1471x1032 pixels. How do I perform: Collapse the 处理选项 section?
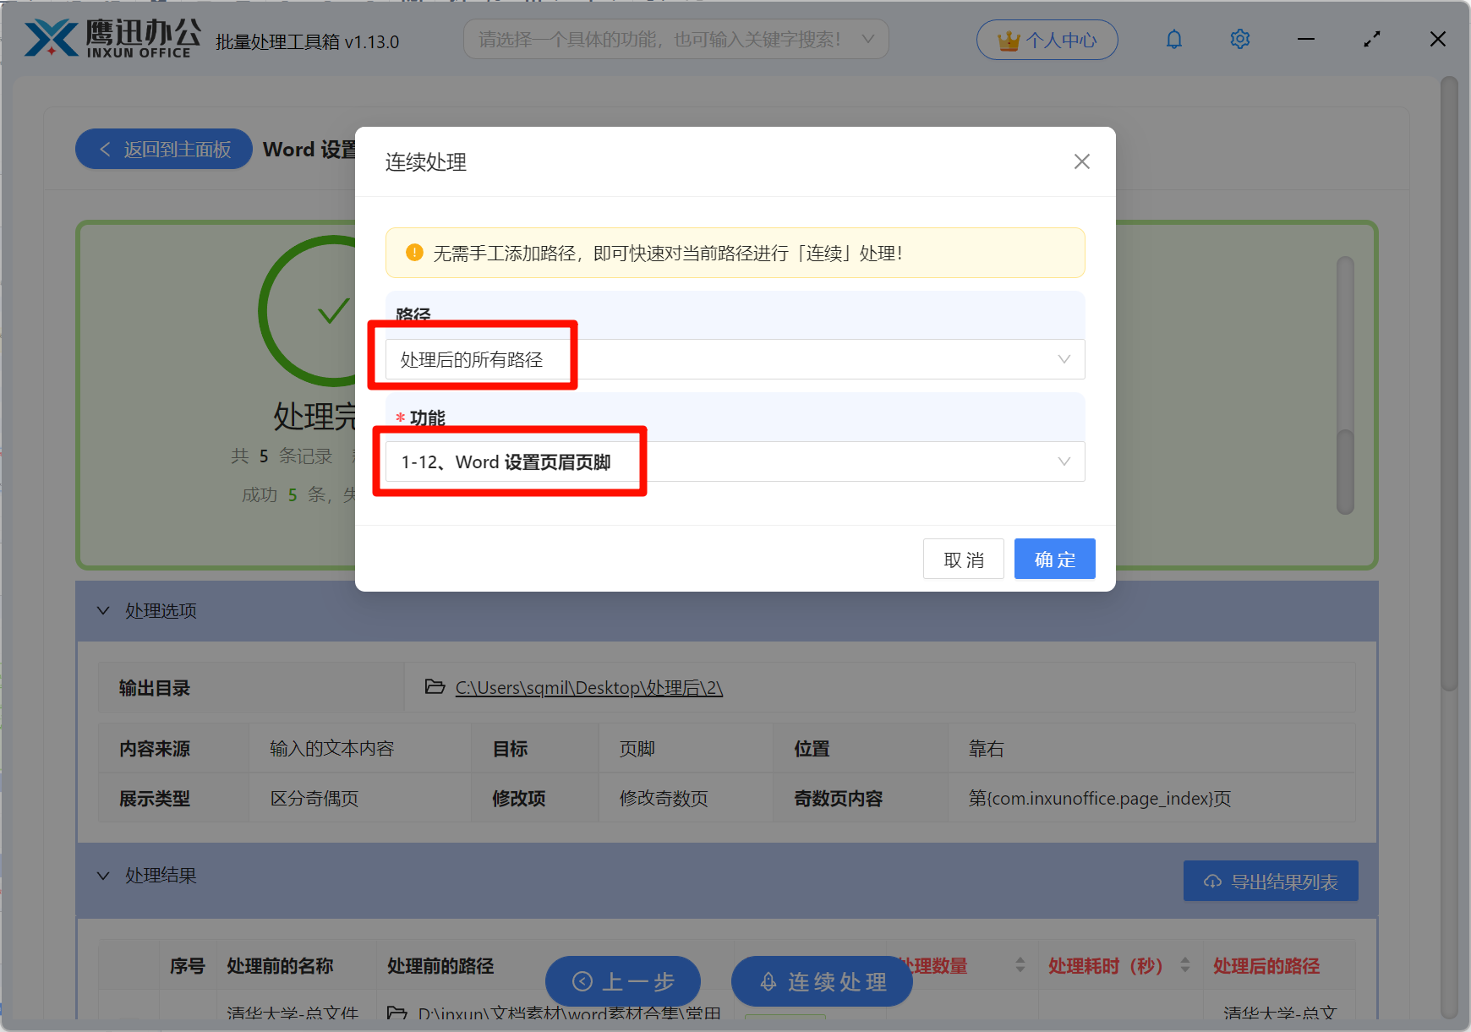[103, 610]
